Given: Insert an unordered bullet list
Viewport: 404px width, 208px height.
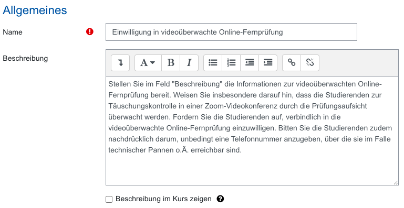Looking at the screenshot, I should [x=213, y=63].
